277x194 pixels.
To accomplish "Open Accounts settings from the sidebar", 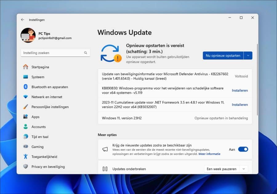I will (38, 127).
